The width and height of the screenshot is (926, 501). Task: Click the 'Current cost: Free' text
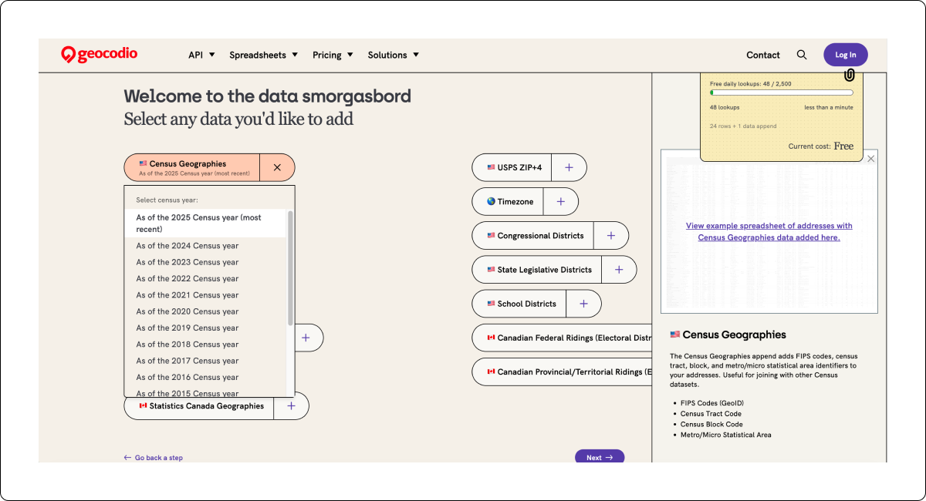tap(821, 146)
